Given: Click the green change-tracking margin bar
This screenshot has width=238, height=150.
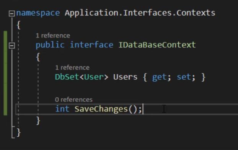Looking at the screenshot, I should [5, 73].
